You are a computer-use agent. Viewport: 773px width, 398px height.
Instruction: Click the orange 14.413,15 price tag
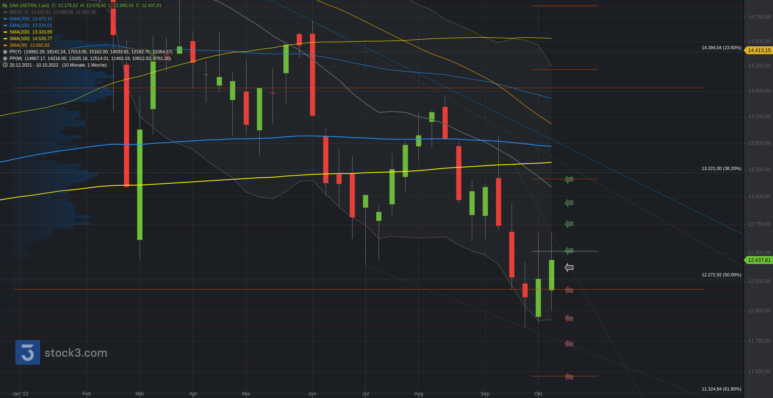point(759,50)
